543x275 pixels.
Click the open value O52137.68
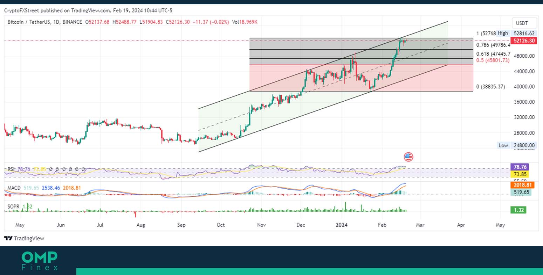(x=97, y=22)
